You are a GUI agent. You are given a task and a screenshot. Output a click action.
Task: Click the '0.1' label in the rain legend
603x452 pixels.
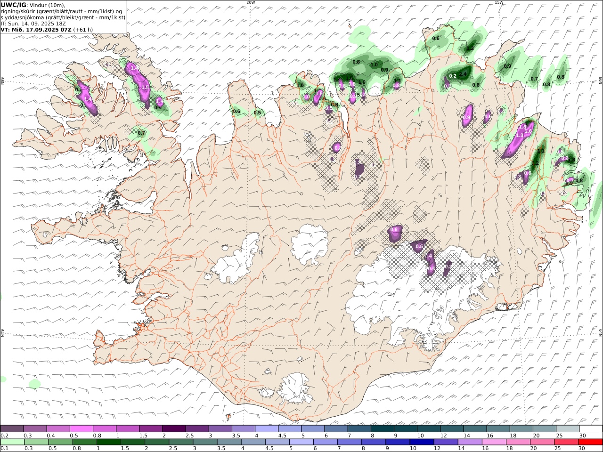3,449
